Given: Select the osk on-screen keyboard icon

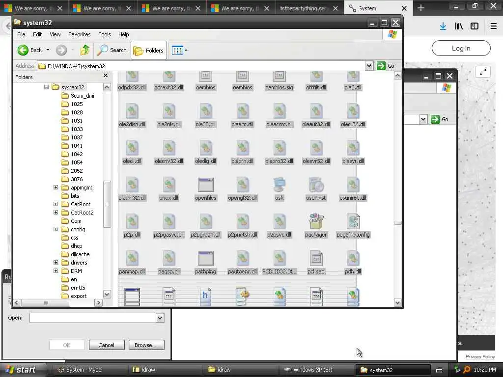Looking at the screenshot, I should [279, 185].
